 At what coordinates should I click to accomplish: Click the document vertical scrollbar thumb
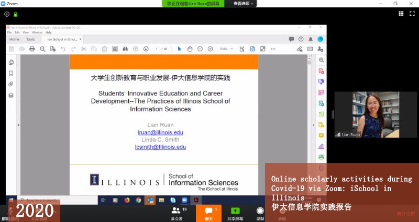pyautogui.click(x=310, y=63)
